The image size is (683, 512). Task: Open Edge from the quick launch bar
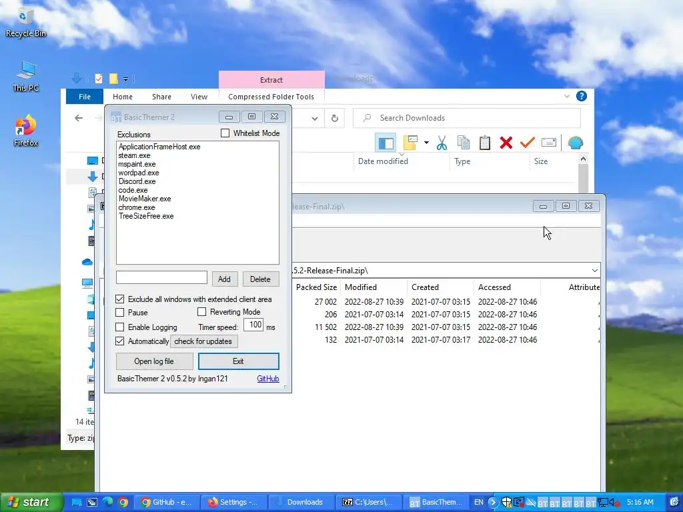click(107, 503)
